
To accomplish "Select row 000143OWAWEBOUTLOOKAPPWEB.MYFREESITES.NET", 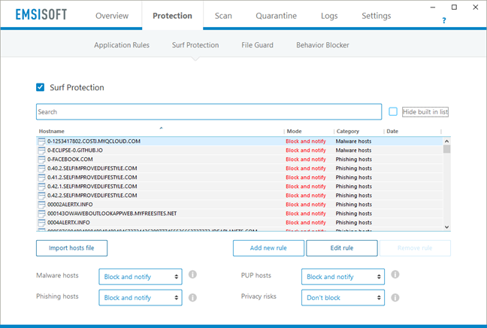I will pos(240,214).
